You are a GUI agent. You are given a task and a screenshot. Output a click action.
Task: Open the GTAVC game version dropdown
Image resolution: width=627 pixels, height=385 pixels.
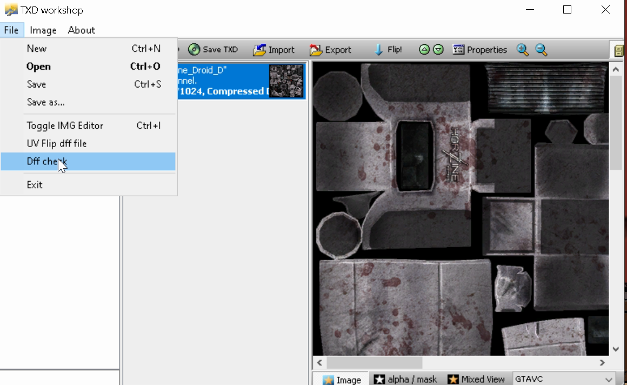click(565, 379)
